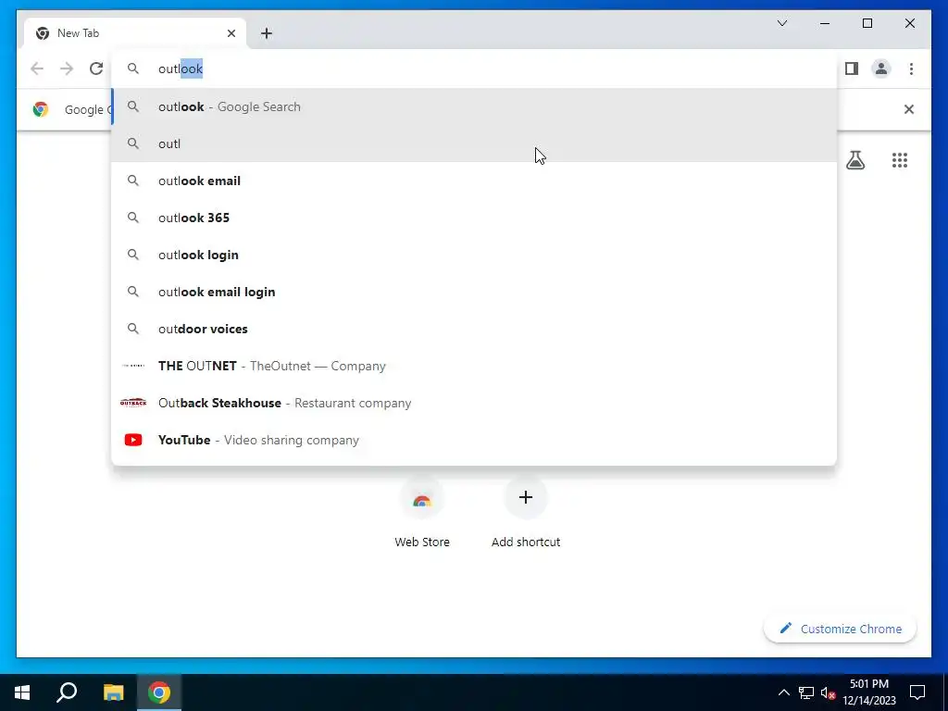This screenshot has height=711, width=948.
Task: Select YouTube video sharing suggestion
Action: coord(475,440)
